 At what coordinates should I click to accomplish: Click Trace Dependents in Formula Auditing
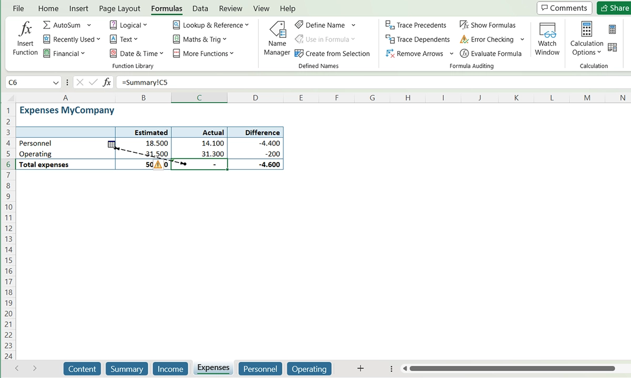(389, 39)
